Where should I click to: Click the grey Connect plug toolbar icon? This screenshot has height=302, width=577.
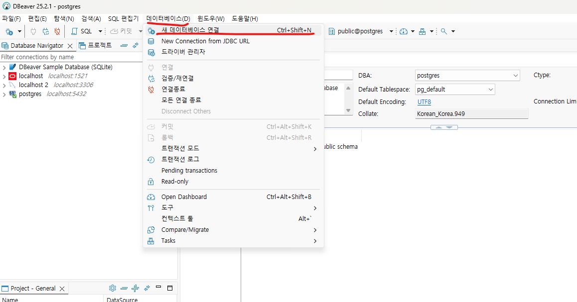(x=33, y=32)
